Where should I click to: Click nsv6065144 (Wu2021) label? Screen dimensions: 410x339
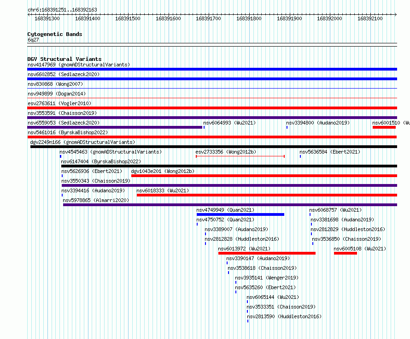tap(273, 297)
